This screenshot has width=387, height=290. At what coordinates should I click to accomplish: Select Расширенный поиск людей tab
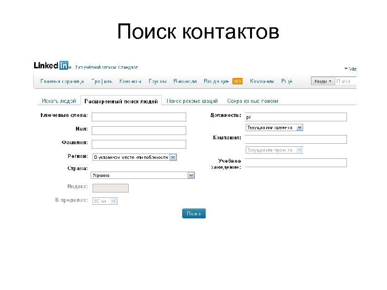(121, 101)
